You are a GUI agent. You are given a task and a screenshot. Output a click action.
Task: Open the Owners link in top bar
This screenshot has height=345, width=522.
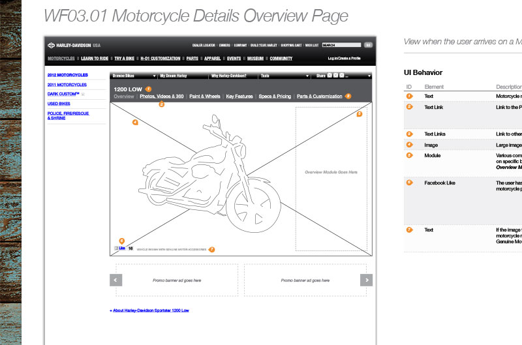(224, 45)
